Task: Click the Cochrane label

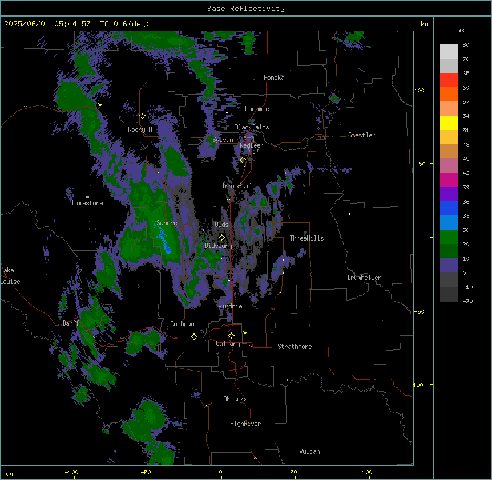Action: pyautogui.click(x=184, y=324)
